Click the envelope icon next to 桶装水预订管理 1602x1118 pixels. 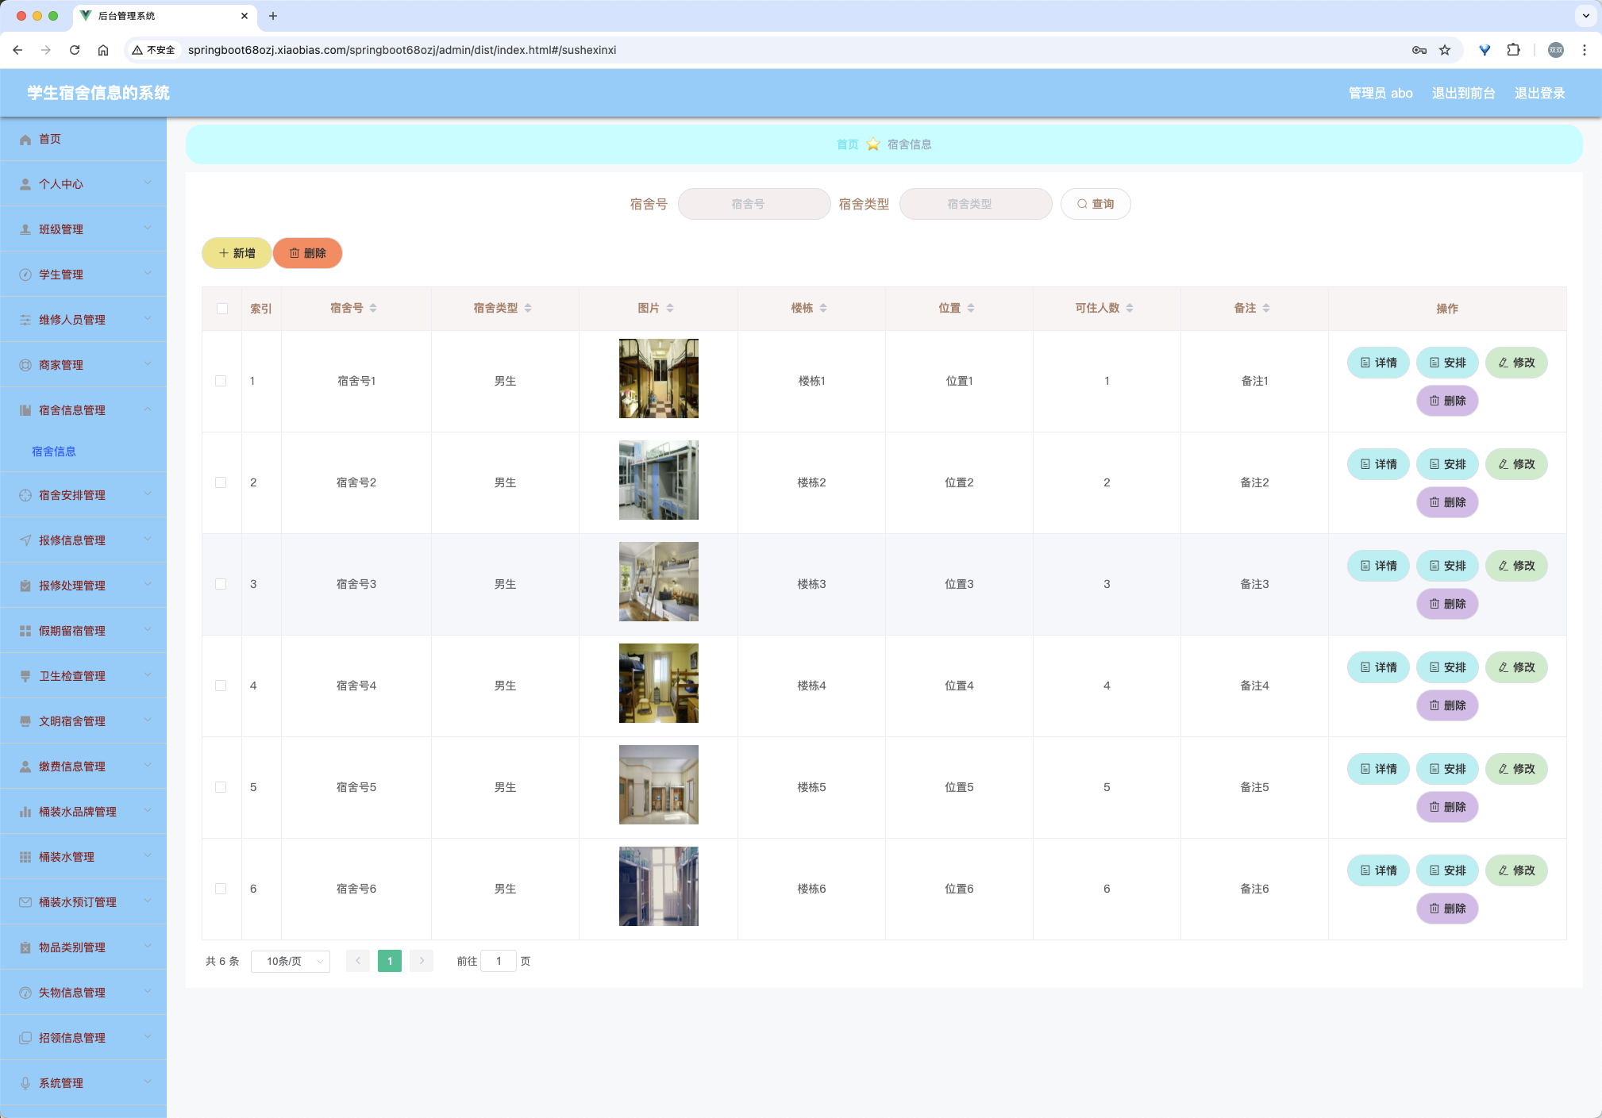pos(25,903)
